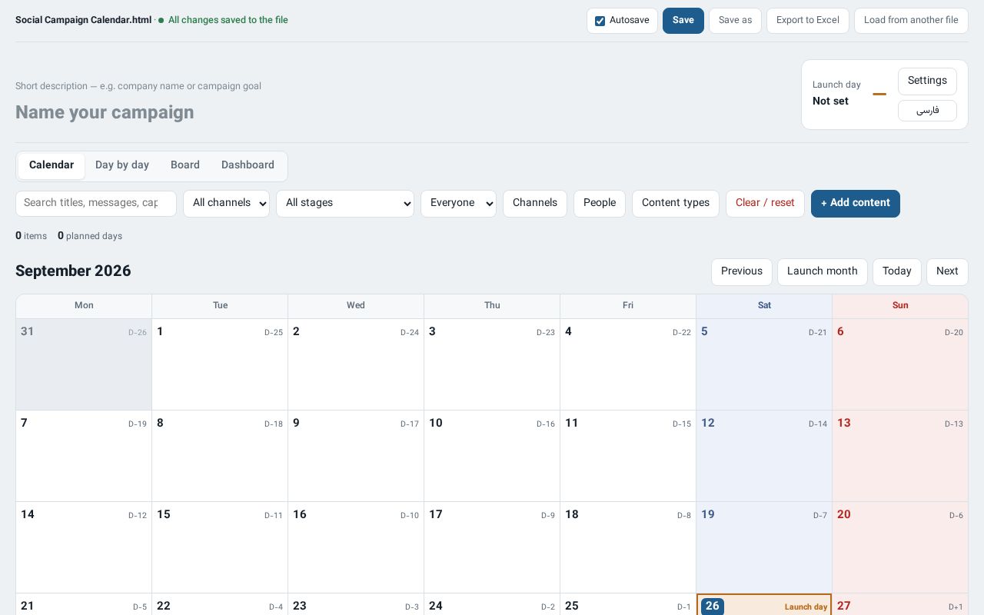Expand the All stages dropdown

click(x=345, y=203)
